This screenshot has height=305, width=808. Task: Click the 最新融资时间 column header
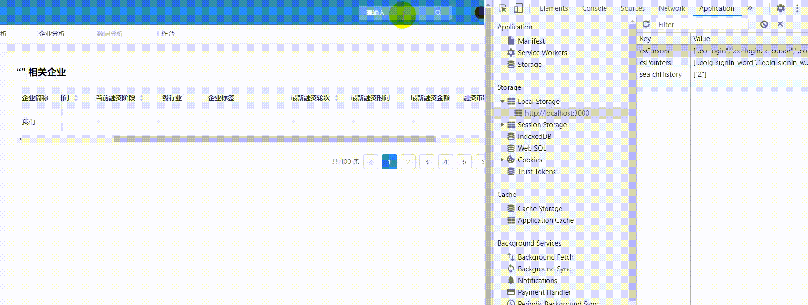370,98
